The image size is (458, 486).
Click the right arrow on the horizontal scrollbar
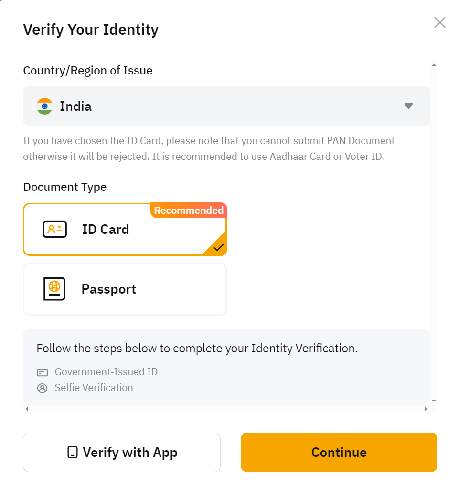[426, 409]
